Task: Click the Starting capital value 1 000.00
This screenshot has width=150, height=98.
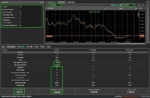Action: pos(57,92)
